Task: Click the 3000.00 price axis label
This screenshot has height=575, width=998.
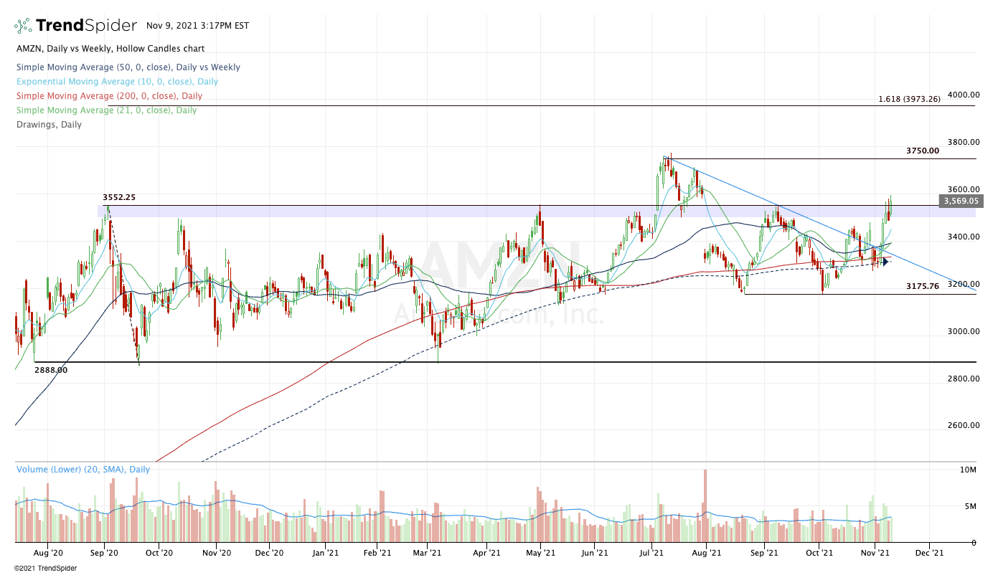Action: pos(962,331)
